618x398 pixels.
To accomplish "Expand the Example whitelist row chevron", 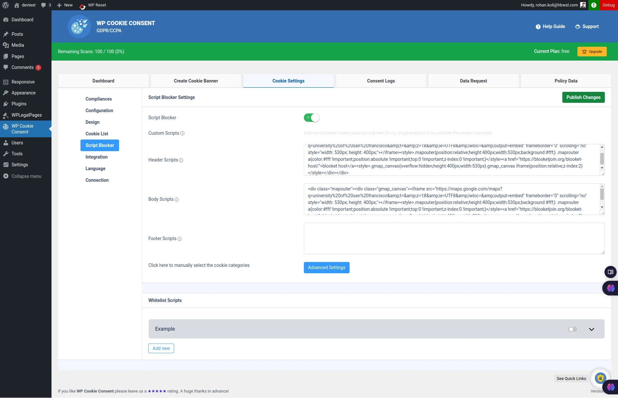I will coord(592,329).
